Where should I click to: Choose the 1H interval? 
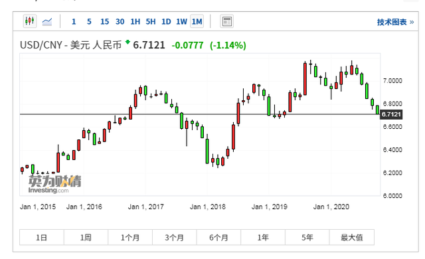135,21
